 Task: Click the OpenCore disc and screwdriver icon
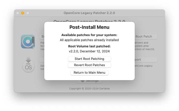28,42
